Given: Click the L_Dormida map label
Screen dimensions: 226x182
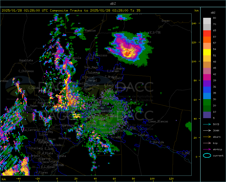Looking at the screenshot, I should [157, 142].
